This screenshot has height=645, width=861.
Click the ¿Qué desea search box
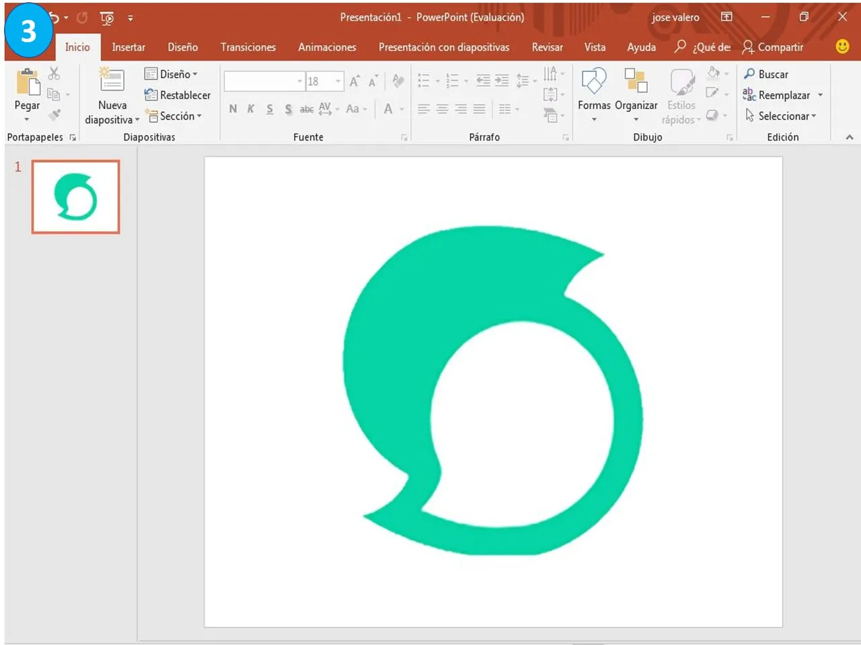pos(703,47)
